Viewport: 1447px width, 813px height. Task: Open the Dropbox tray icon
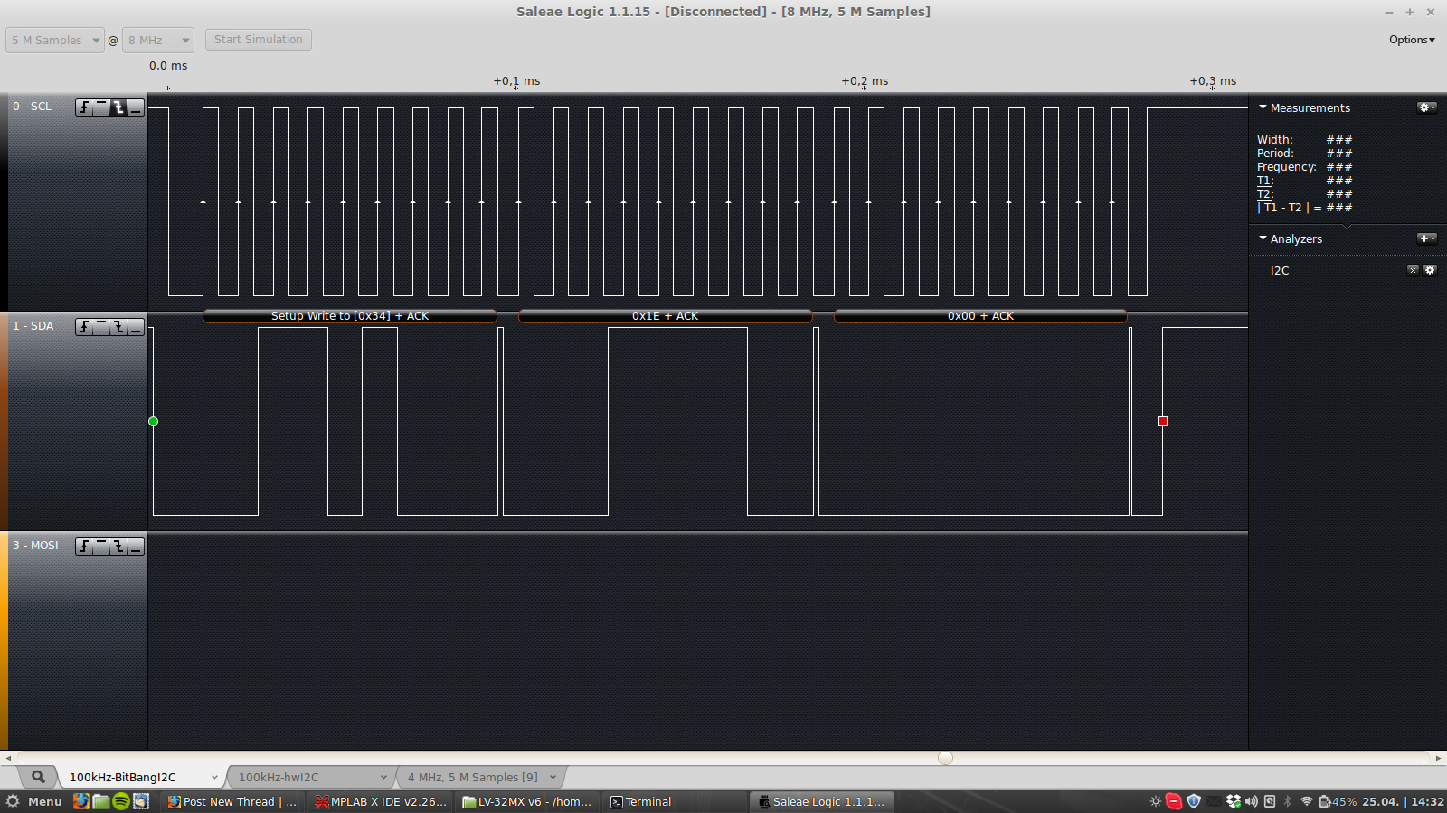(1233, 801)
